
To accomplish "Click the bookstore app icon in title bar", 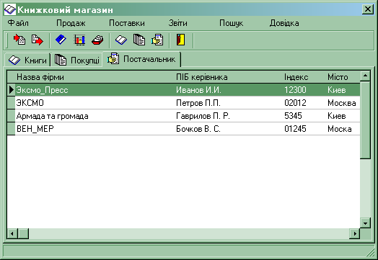I will click(x=10, y=9).
